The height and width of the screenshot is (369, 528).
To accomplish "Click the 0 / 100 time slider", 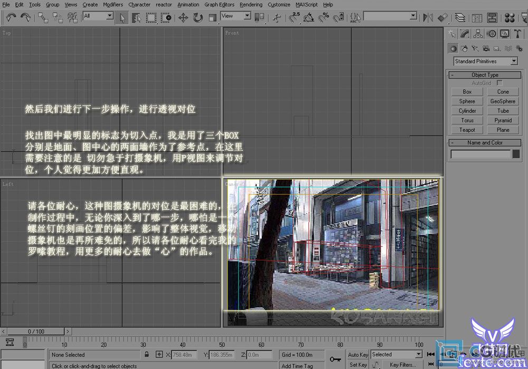I will [x=36, y=332].
